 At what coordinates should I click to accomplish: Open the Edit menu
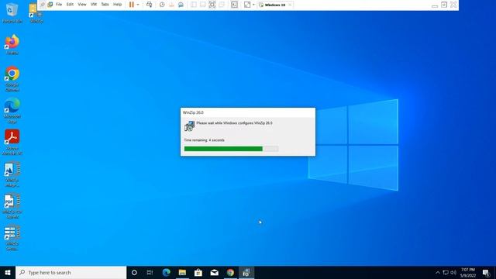[x=70, y=5]
